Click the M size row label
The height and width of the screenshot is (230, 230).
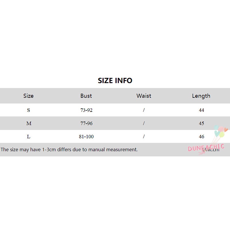(29, 123)
